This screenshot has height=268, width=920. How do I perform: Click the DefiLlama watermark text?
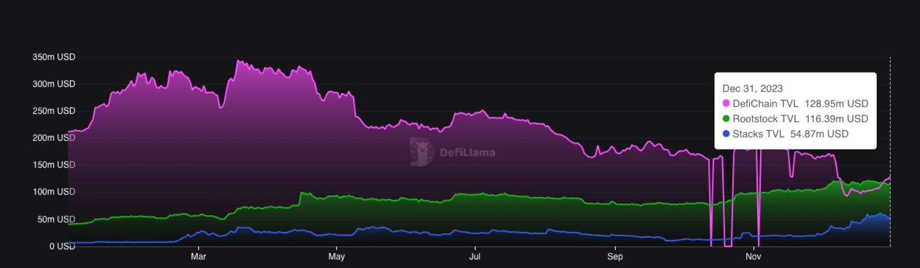467,153
